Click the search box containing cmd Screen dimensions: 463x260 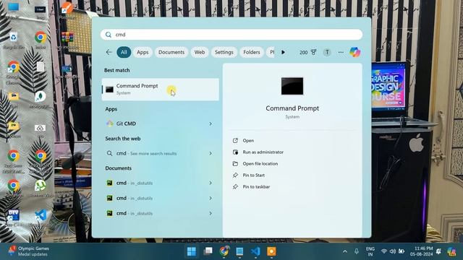coord(231,35)
